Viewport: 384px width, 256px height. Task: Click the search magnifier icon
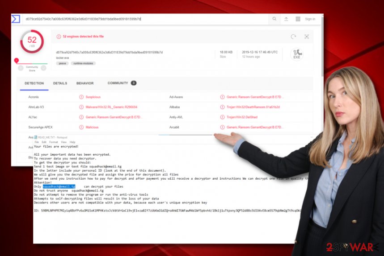[x=274, y=19]
